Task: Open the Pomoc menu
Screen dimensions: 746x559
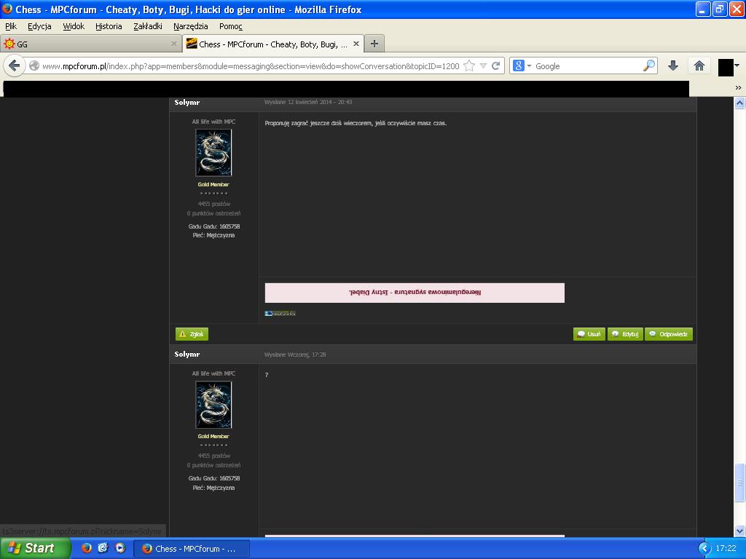Action: [231, 26]
